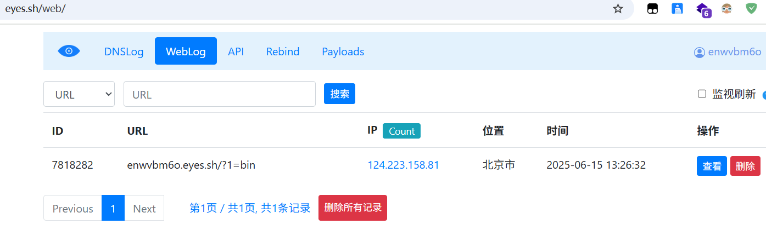Open the Tampermonkey extension icon
The height and width of the screenshot is (247, 766).
coord(652,9)
